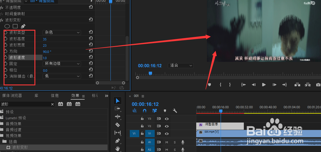Filter effects by YUV icon
The image size is (321, 152).
point(78,104)
